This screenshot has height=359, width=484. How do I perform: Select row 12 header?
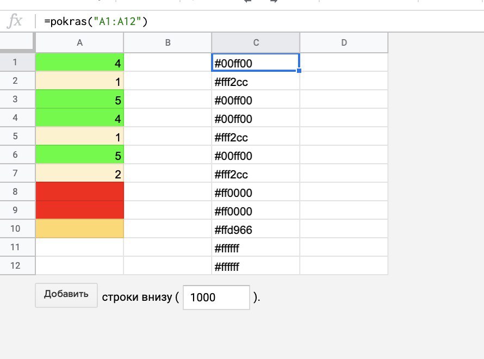pyautogui.click(x=17, y=266)
